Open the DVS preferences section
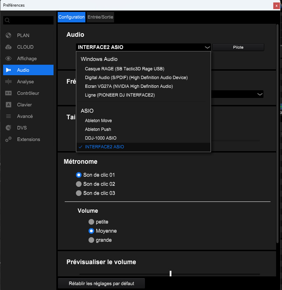The image size is (282, 290). tap(28, 128)
